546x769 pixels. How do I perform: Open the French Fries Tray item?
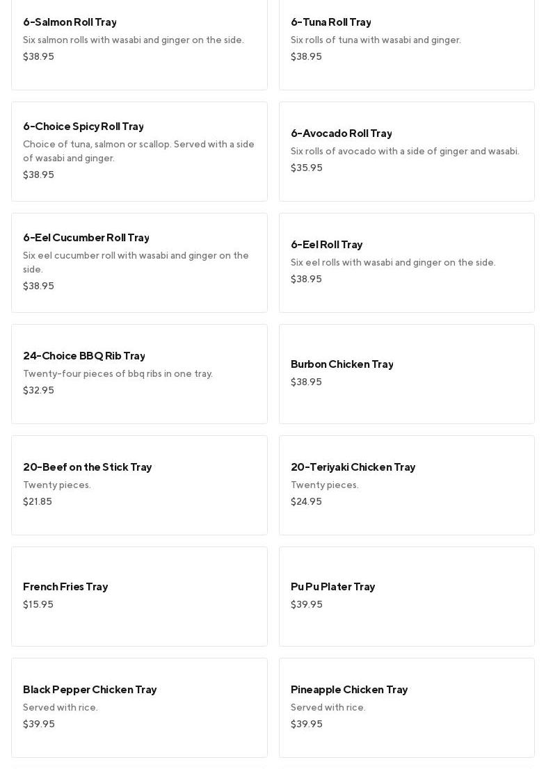click(65, 587)
